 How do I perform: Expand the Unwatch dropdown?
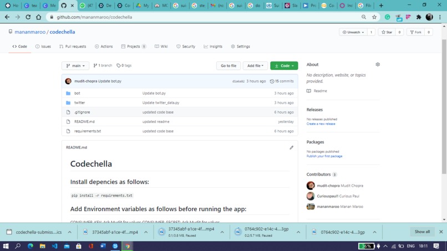353,32
